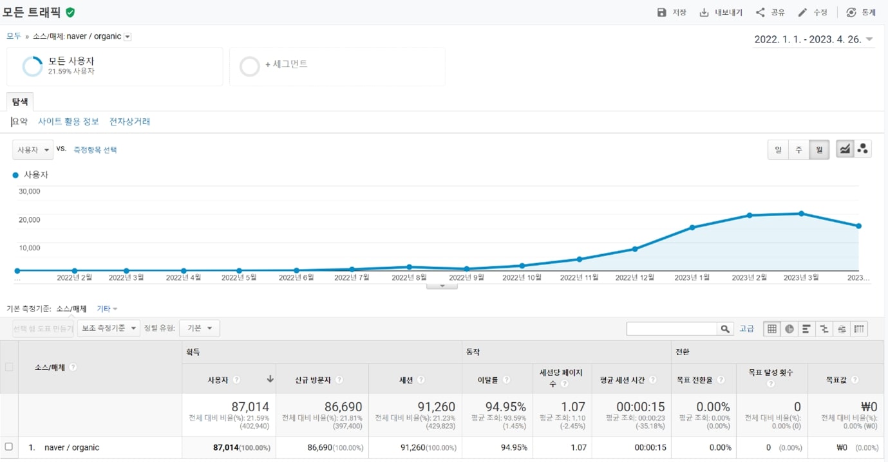Click the 수정 pencil edit icon
Screen dimensions: 888x462
[x=802, y=12]
